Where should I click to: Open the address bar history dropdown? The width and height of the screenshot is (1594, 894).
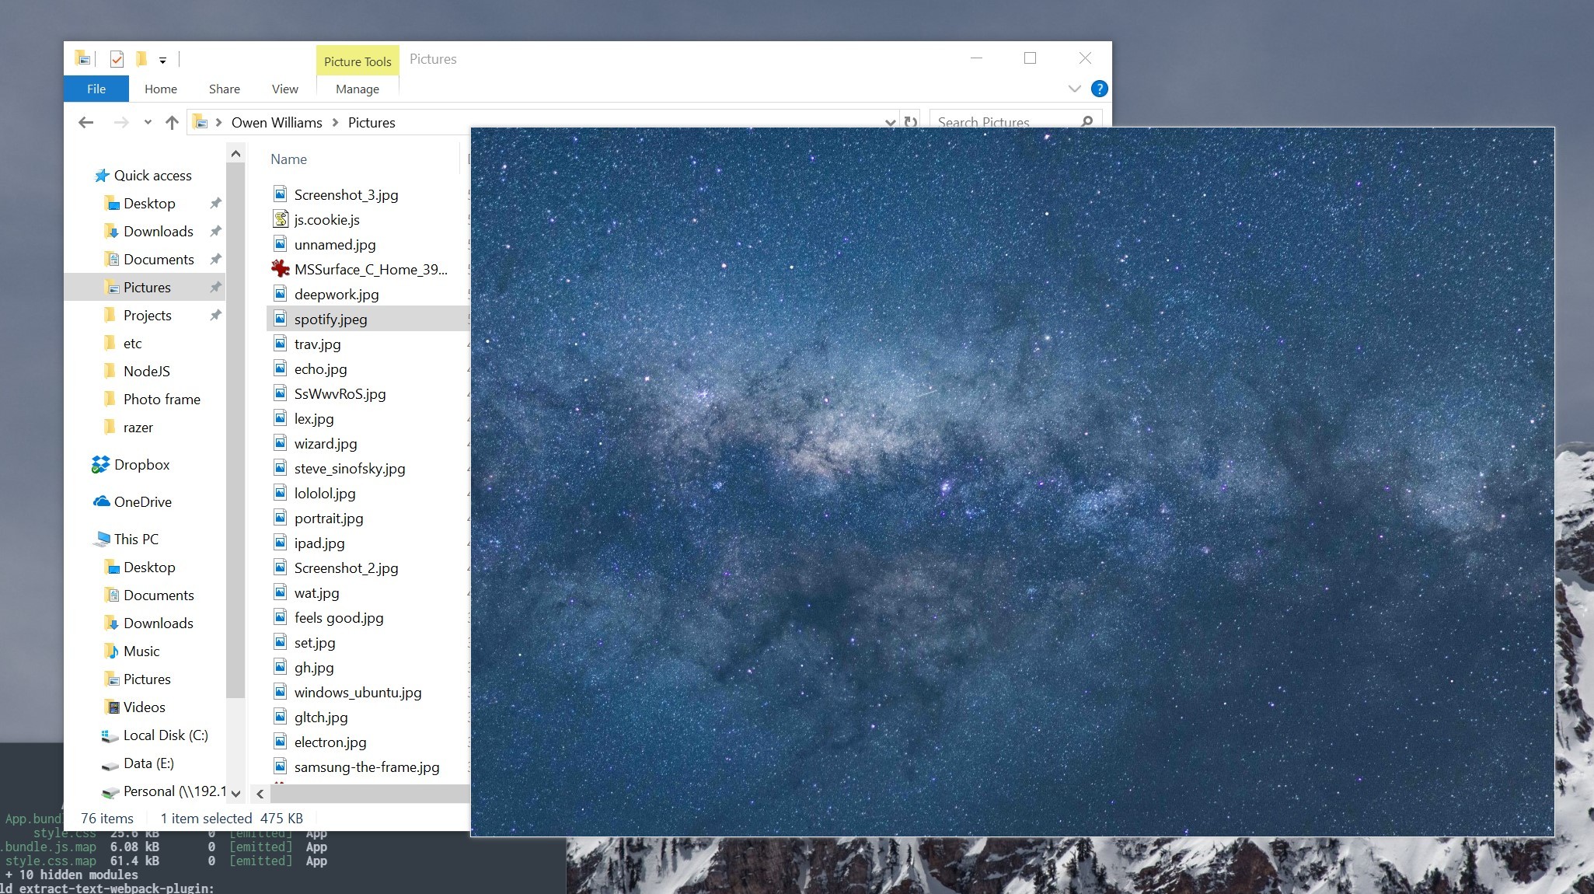pyautogui.click(x=890, y=122)
